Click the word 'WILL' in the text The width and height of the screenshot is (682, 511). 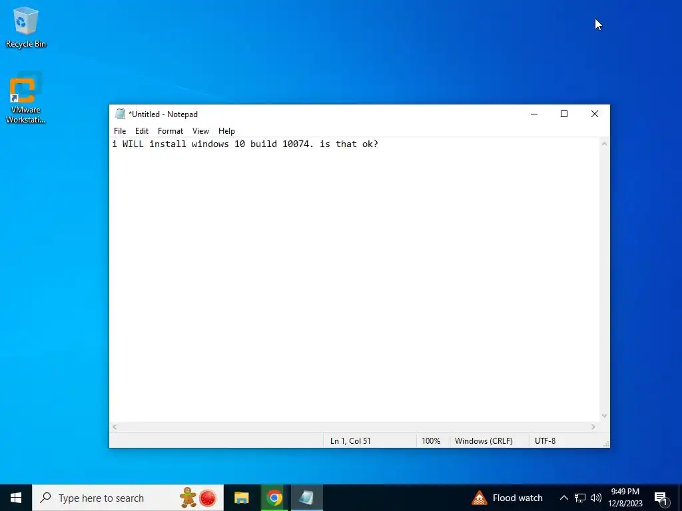point(133,144)
